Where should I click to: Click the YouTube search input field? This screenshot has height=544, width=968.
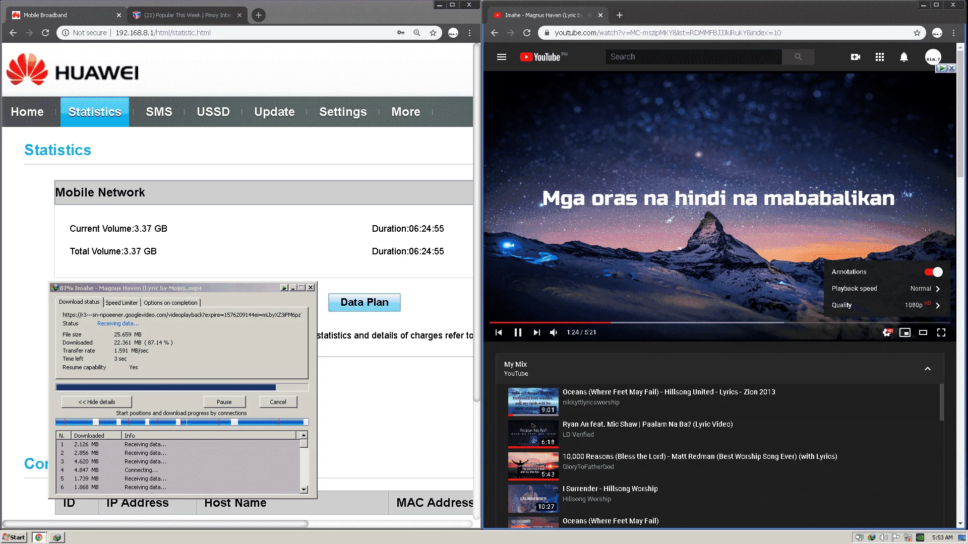[x=694, y=57]
